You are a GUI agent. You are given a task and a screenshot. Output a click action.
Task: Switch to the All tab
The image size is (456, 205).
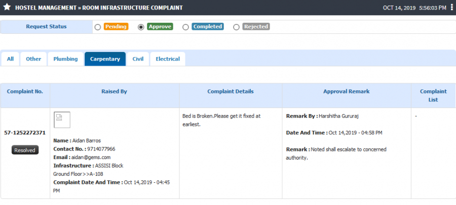11,59
